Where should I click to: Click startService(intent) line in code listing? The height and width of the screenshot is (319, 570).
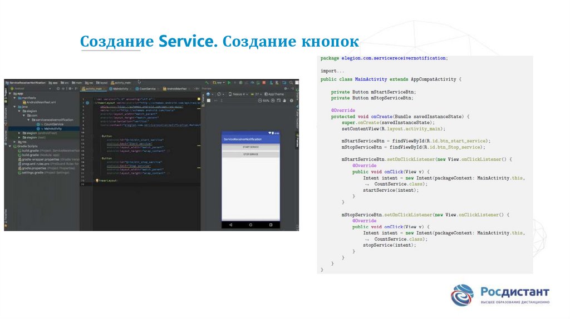(391, 190)
